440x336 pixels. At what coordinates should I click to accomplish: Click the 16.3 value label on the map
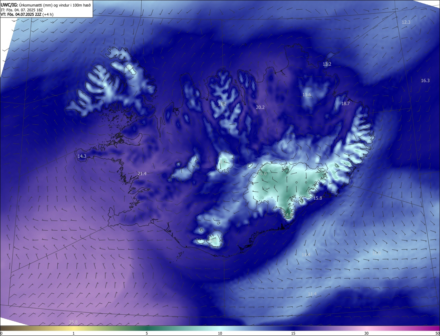click(x=425, y=80)
